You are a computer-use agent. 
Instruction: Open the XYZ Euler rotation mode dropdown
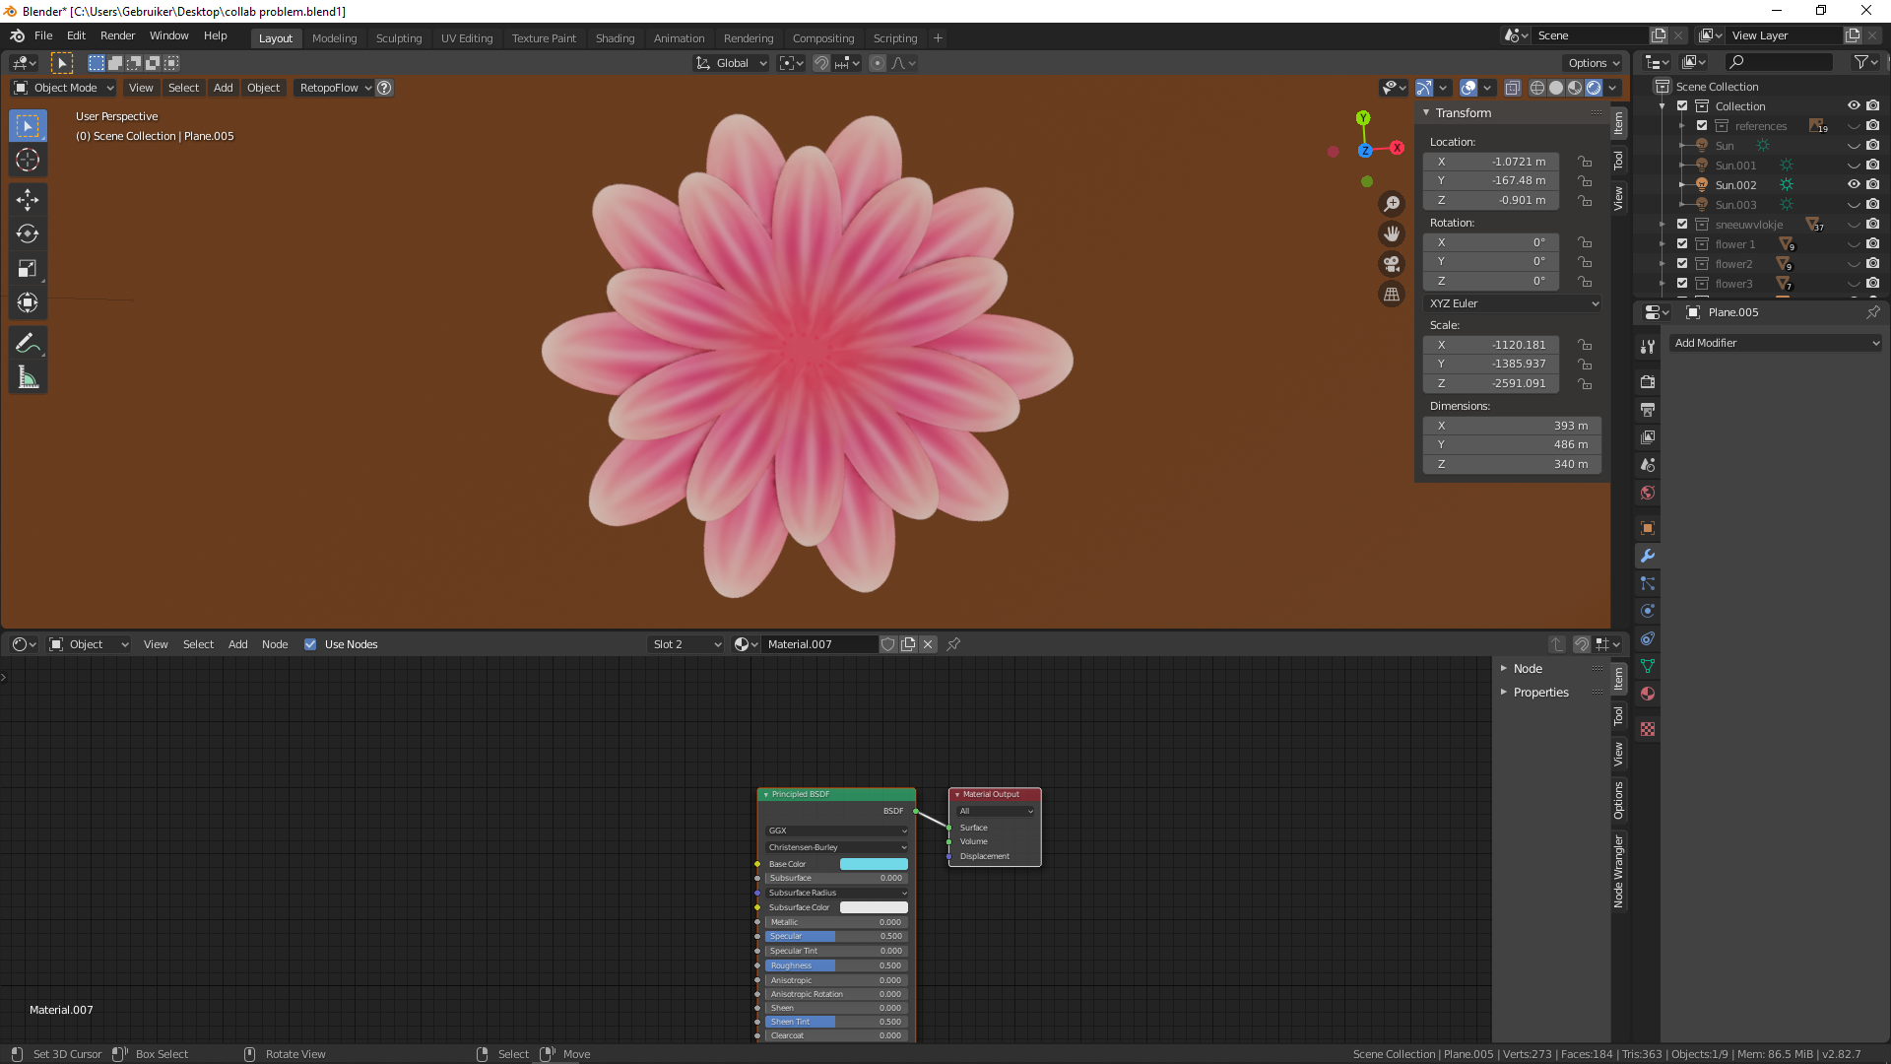(x=1513, y=303)
